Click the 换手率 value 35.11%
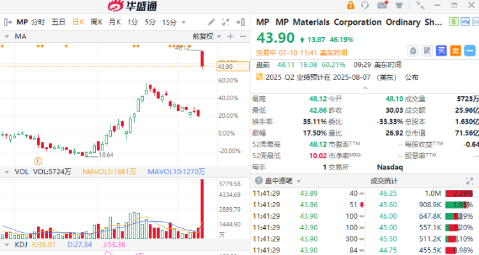This screenshot has height=255, width=479. coord(315,122)
